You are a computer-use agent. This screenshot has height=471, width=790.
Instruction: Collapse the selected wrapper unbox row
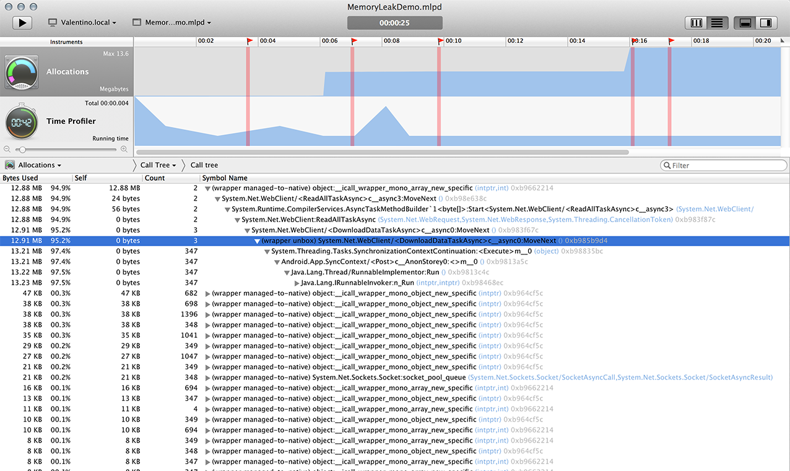(x=258, y=241)
